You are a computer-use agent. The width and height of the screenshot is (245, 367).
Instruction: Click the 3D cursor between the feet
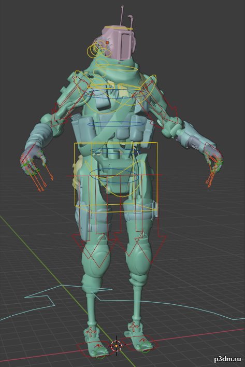[116, 345]
